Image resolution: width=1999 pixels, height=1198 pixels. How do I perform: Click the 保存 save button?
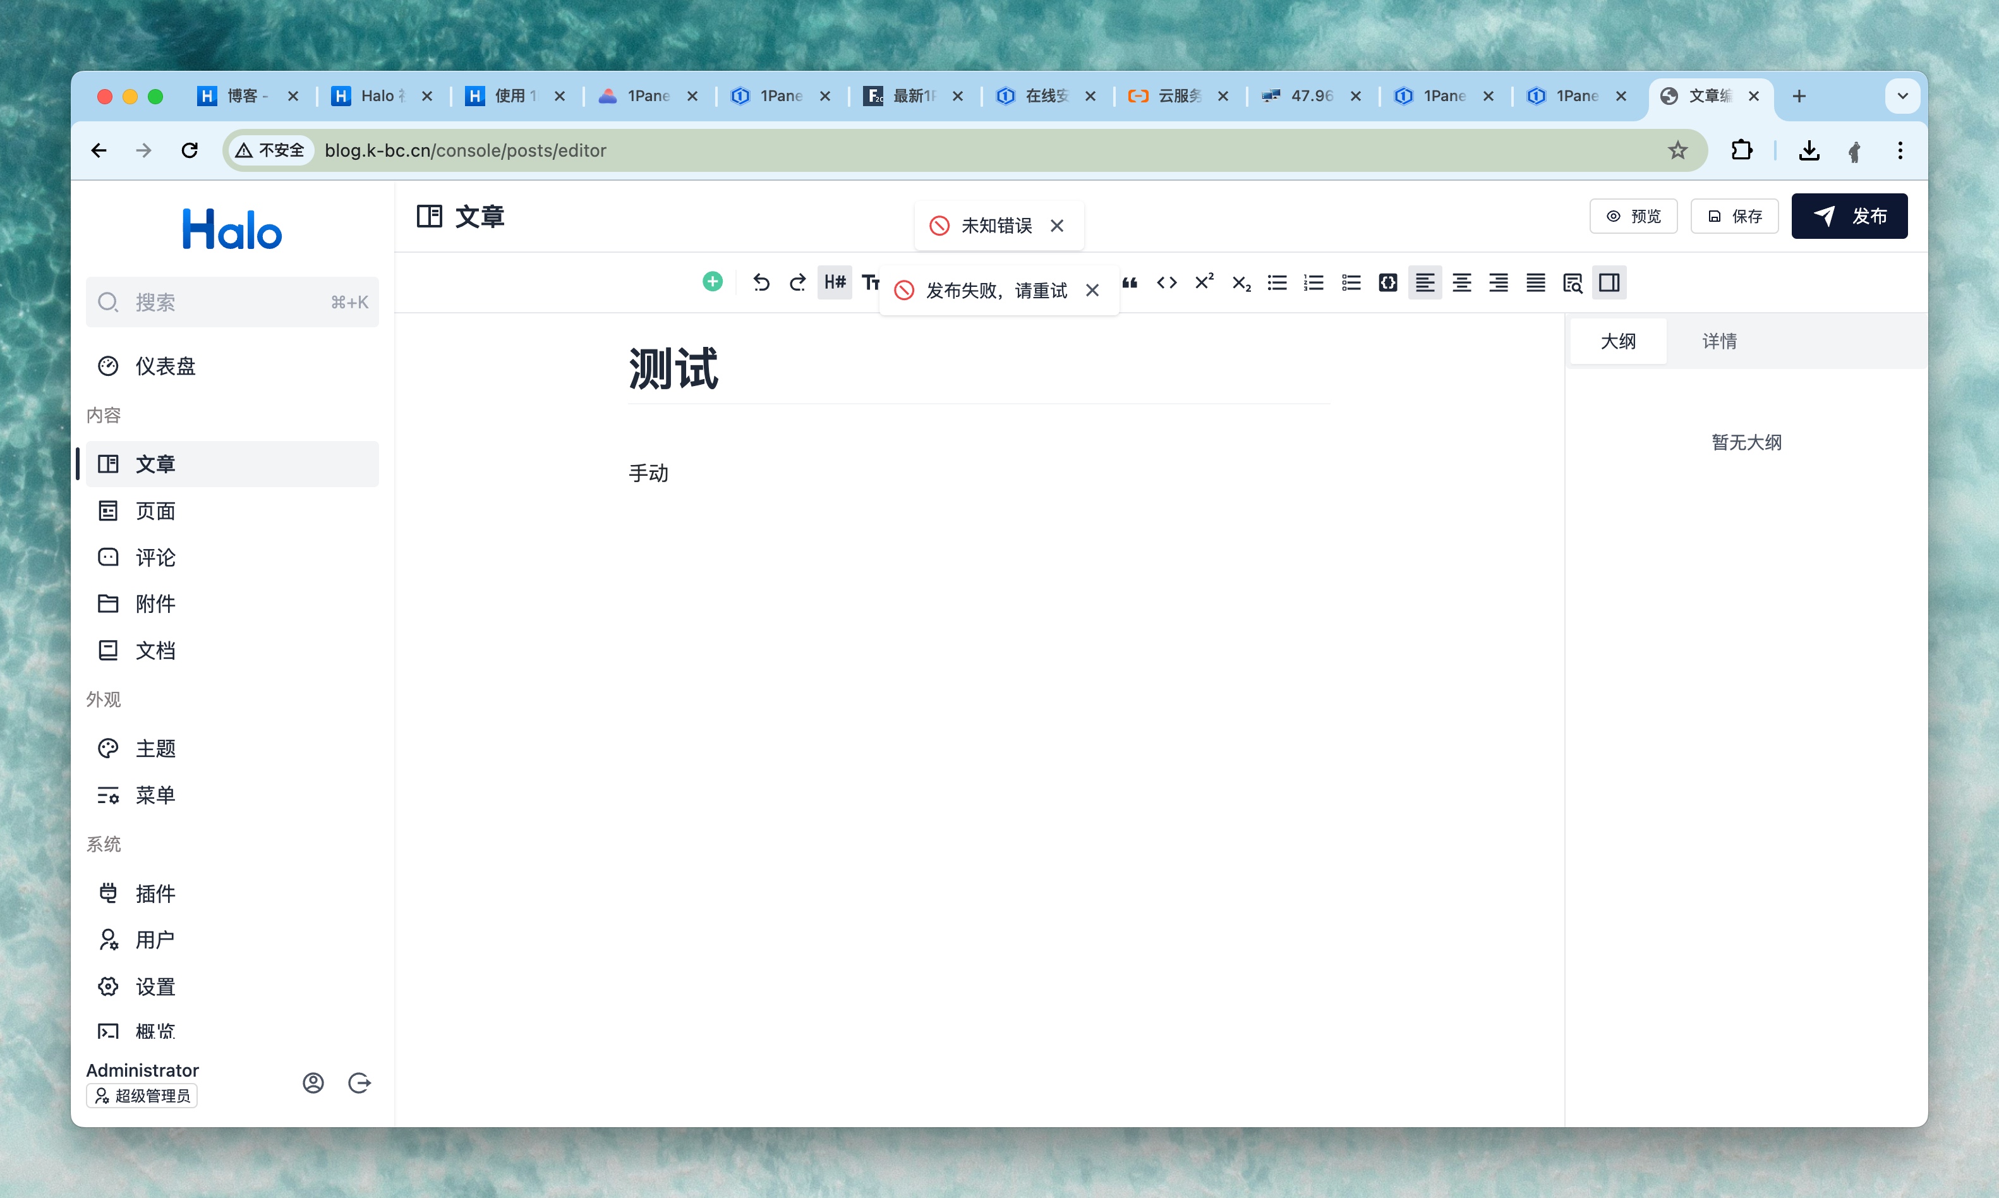1734,216
